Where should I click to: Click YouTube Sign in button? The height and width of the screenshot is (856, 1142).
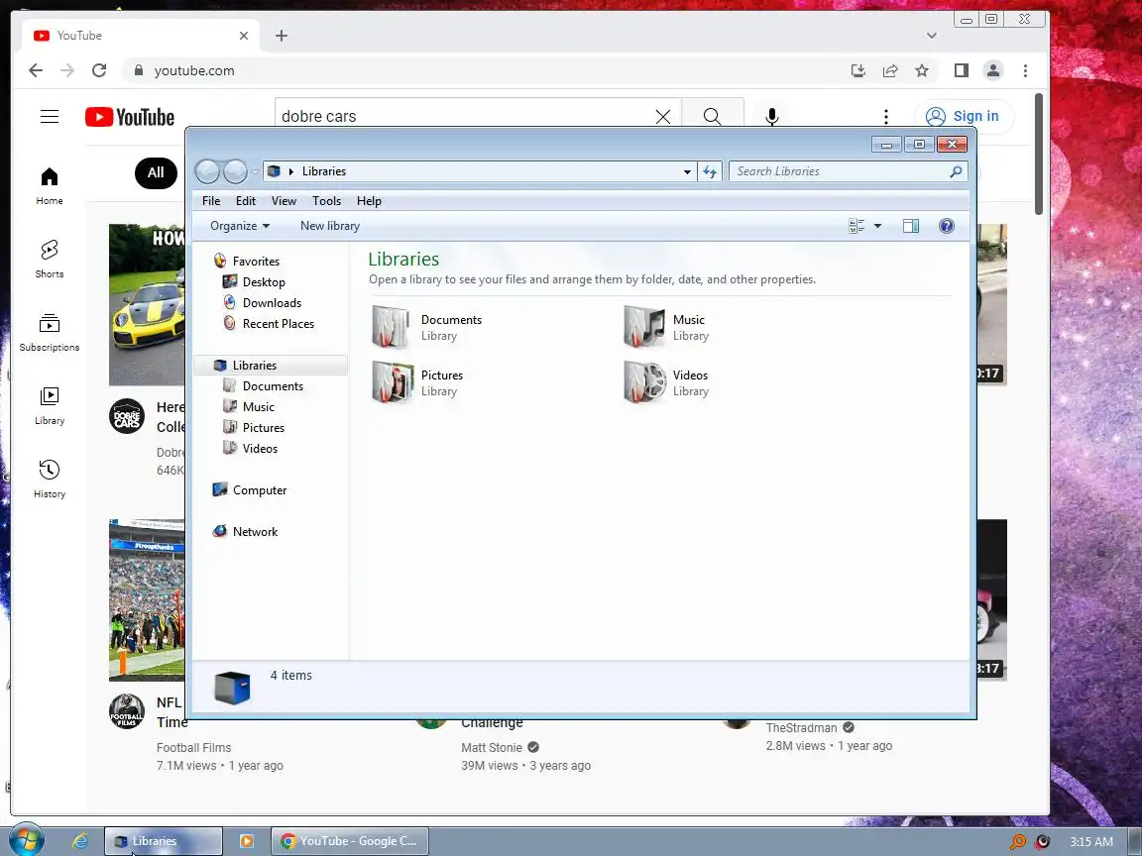(963, 117)
